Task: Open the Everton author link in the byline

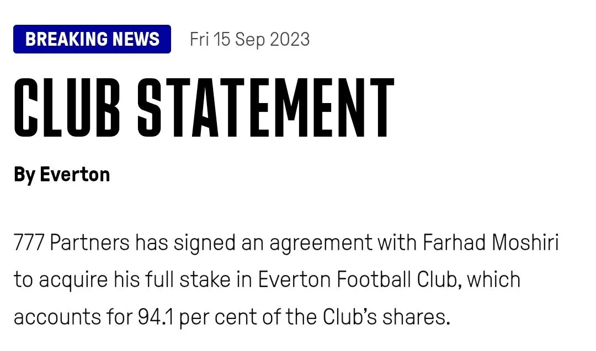Action: click(x=75, y=175)
